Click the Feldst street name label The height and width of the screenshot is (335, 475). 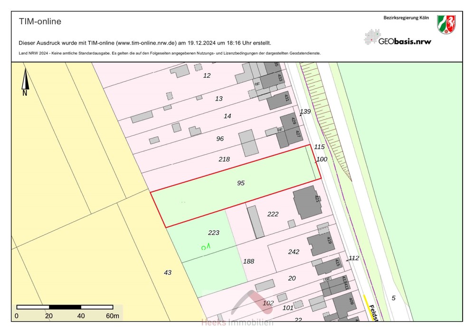click(x=373, y=313)
